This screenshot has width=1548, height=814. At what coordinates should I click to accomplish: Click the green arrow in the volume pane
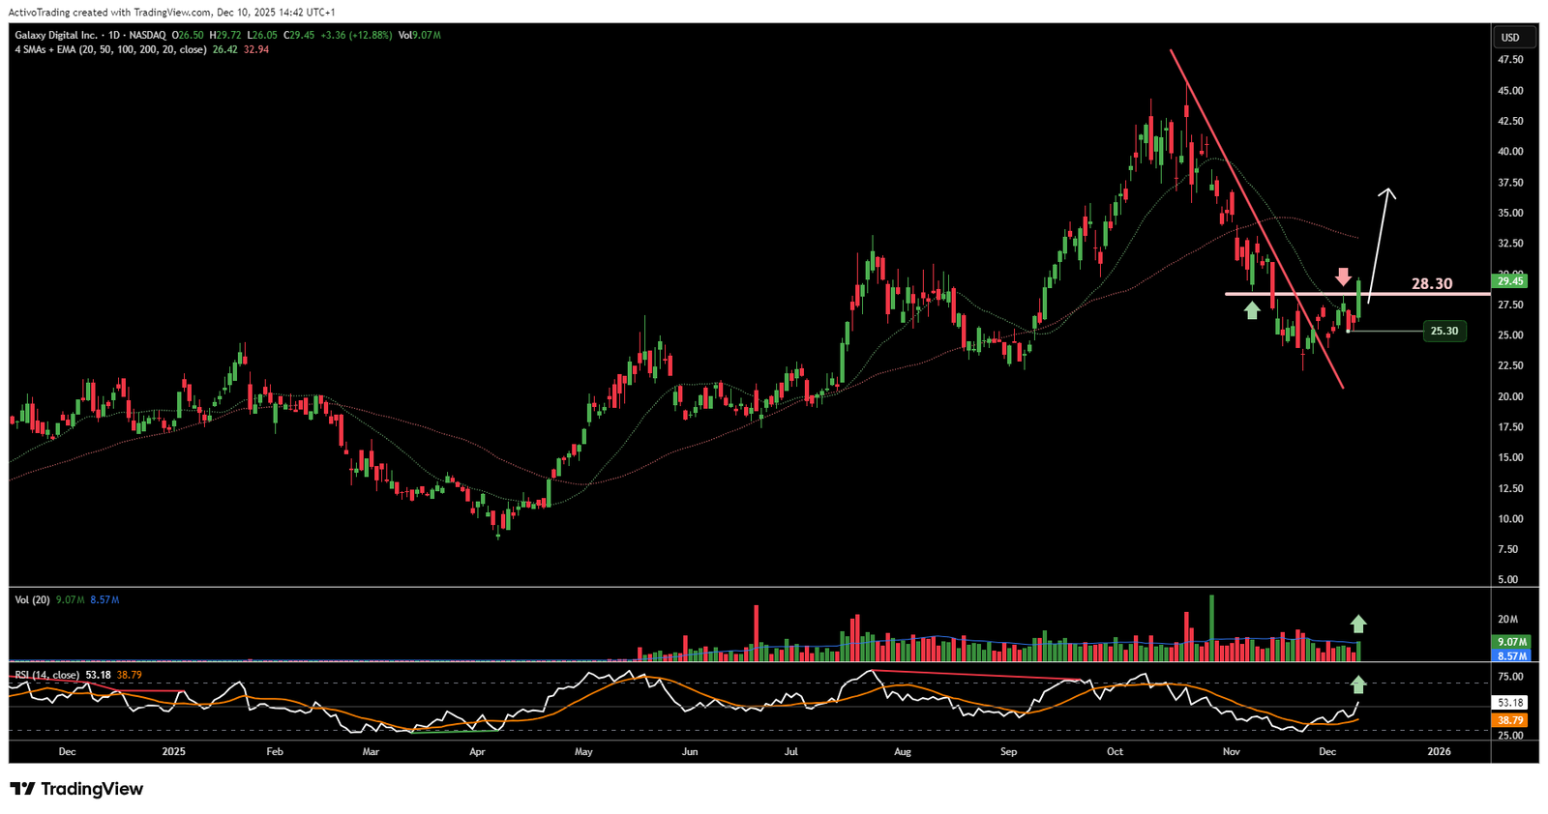tap(1358, 624)
